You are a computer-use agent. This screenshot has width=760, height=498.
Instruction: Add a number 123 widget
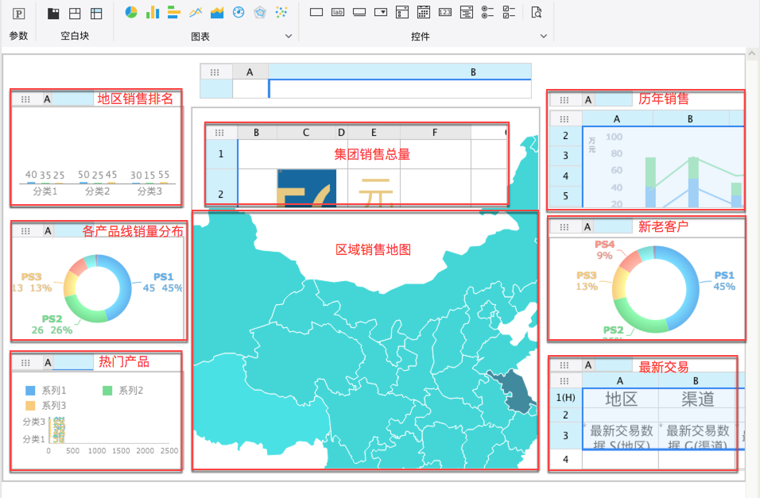445,13
